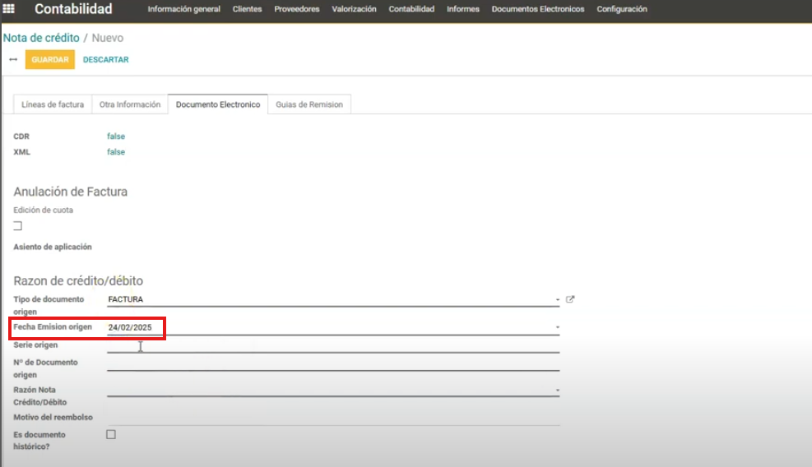Expand the Tipo de documento origen dropdown
This screenshot has height=467, width=812.
tap(557, 300)
